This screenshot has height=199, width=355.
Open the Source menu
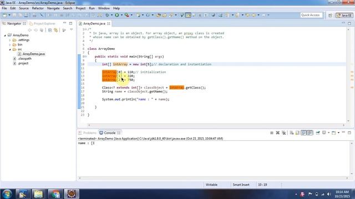24,8
